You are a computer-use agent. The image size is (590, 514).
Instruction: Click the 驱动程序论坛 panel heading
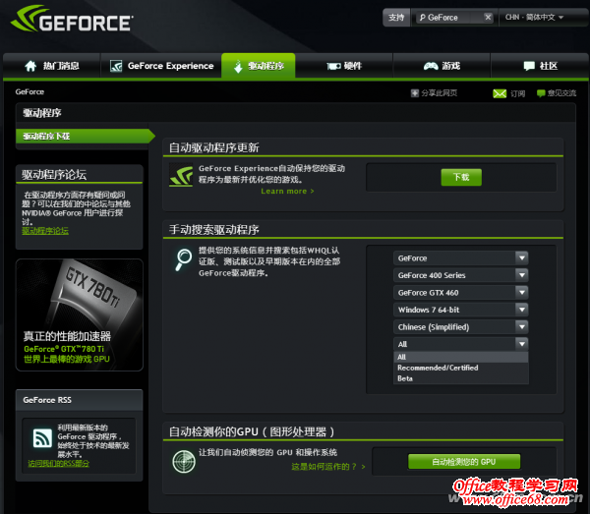[54, 175]
